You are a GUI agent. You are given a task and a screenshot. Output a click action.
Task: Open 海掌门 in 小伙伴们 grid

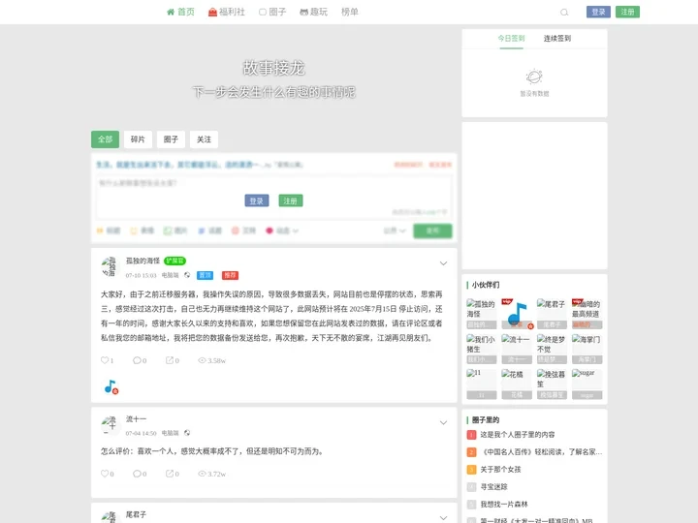pyautogui.click(x=587, y=349)
